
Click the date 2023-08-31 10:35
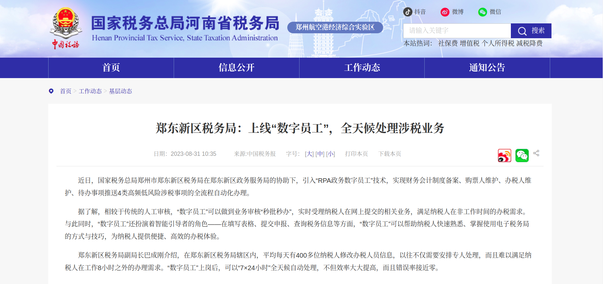[193, 154]
